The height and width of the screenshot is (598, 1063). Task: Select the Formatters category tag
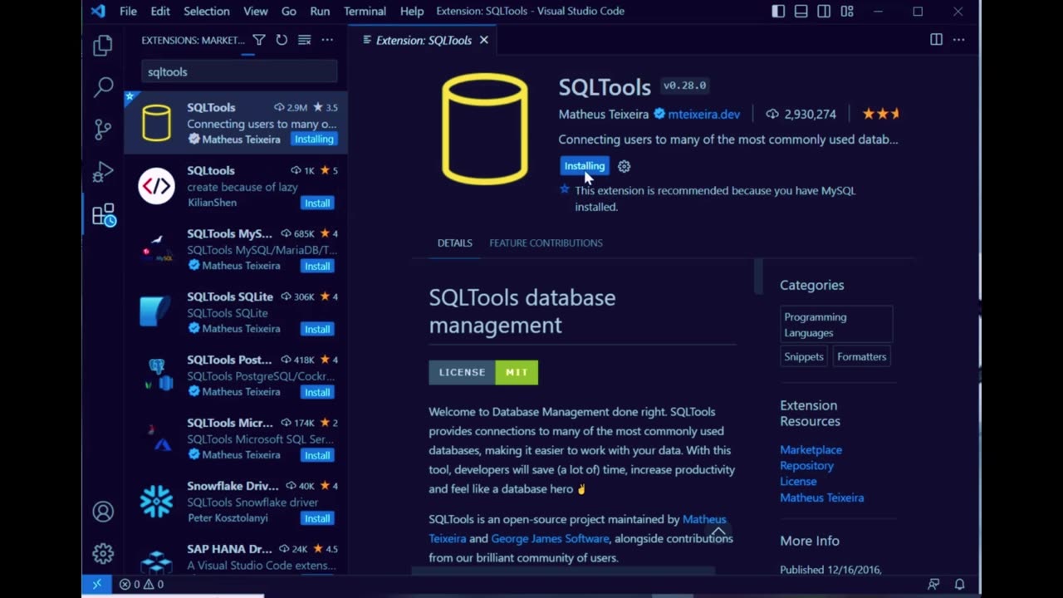(x=861, y=356)
